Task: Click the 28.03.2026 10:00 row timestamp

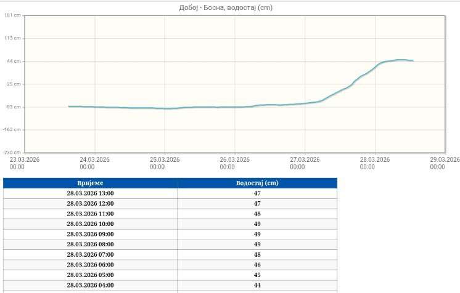Action: tap(90, 224)
